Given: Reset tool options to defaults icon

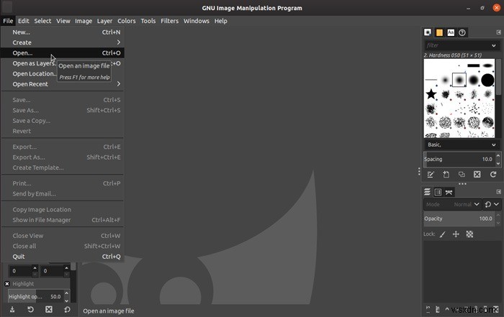Looking at the screenshot, I should point(67,309).
